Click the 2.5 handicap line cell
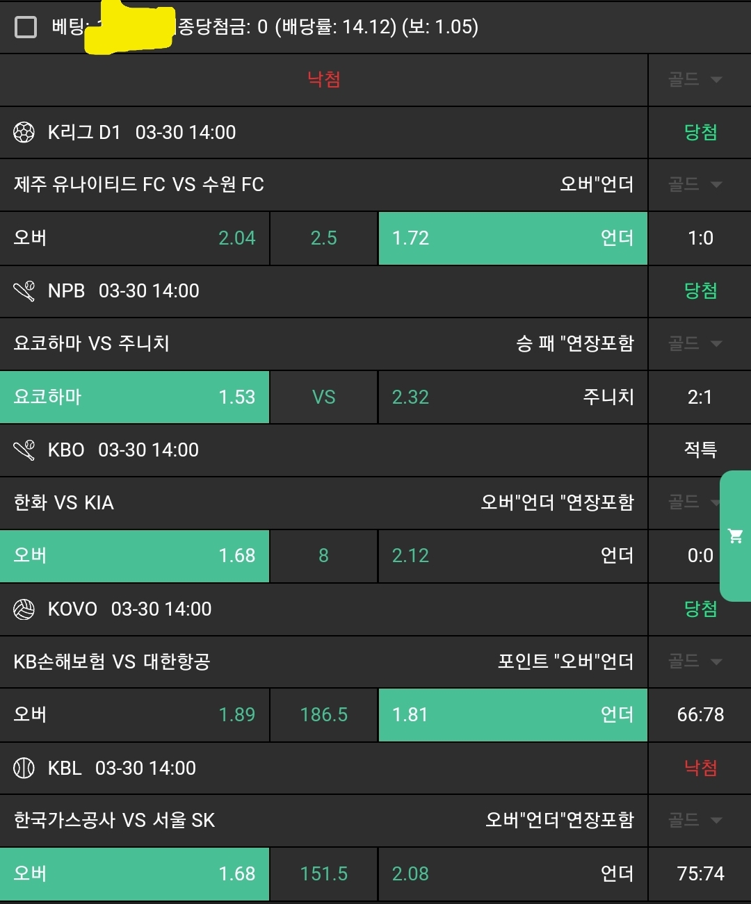Viewport: 751px width, 904px height. click(x=323, y=238)
